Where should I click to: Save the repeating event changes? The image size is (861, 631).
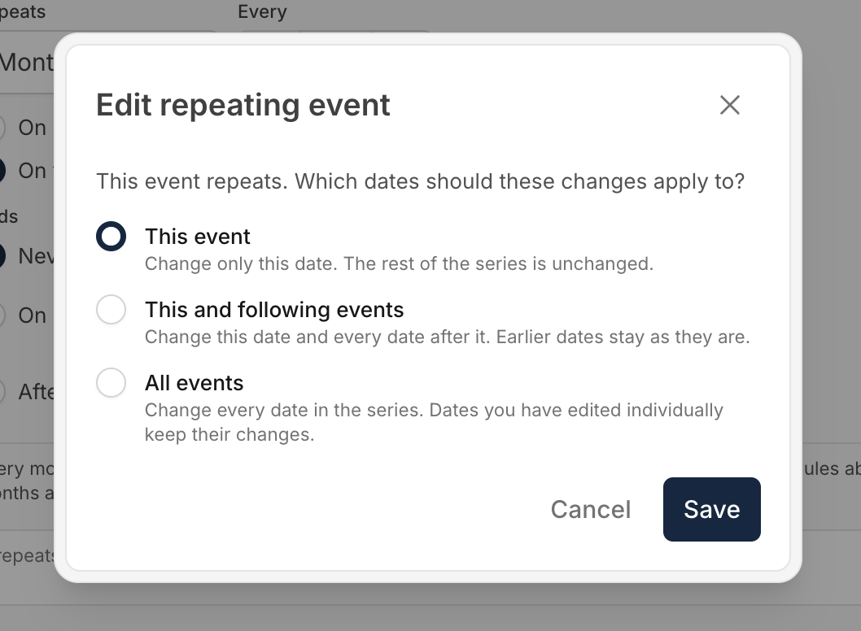[711, 509]
